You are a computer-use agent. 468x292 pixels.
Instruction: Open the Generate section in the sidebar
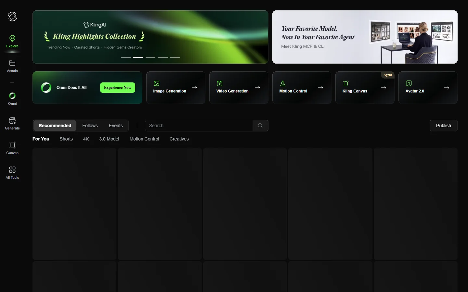(12, 124)
